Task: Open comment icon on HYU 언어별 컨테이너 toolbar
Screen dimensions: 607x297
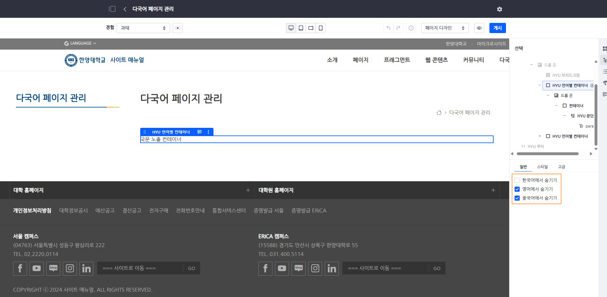Action: [x=199, y=132]
